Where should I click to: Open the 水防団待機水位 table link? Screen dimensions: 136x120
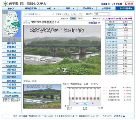click(112, 38)
